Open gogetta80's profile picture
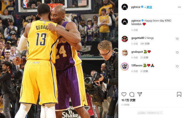The image size is (184, 118). click(x=124, y=39)
